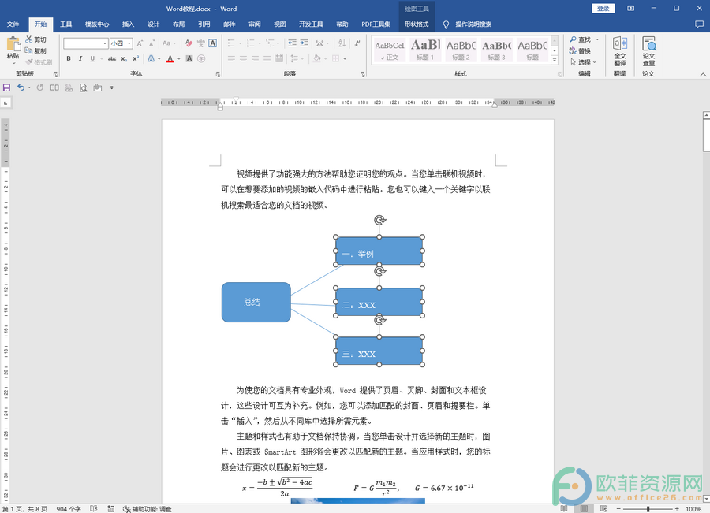Apply text effects glowing A icon

151,58
